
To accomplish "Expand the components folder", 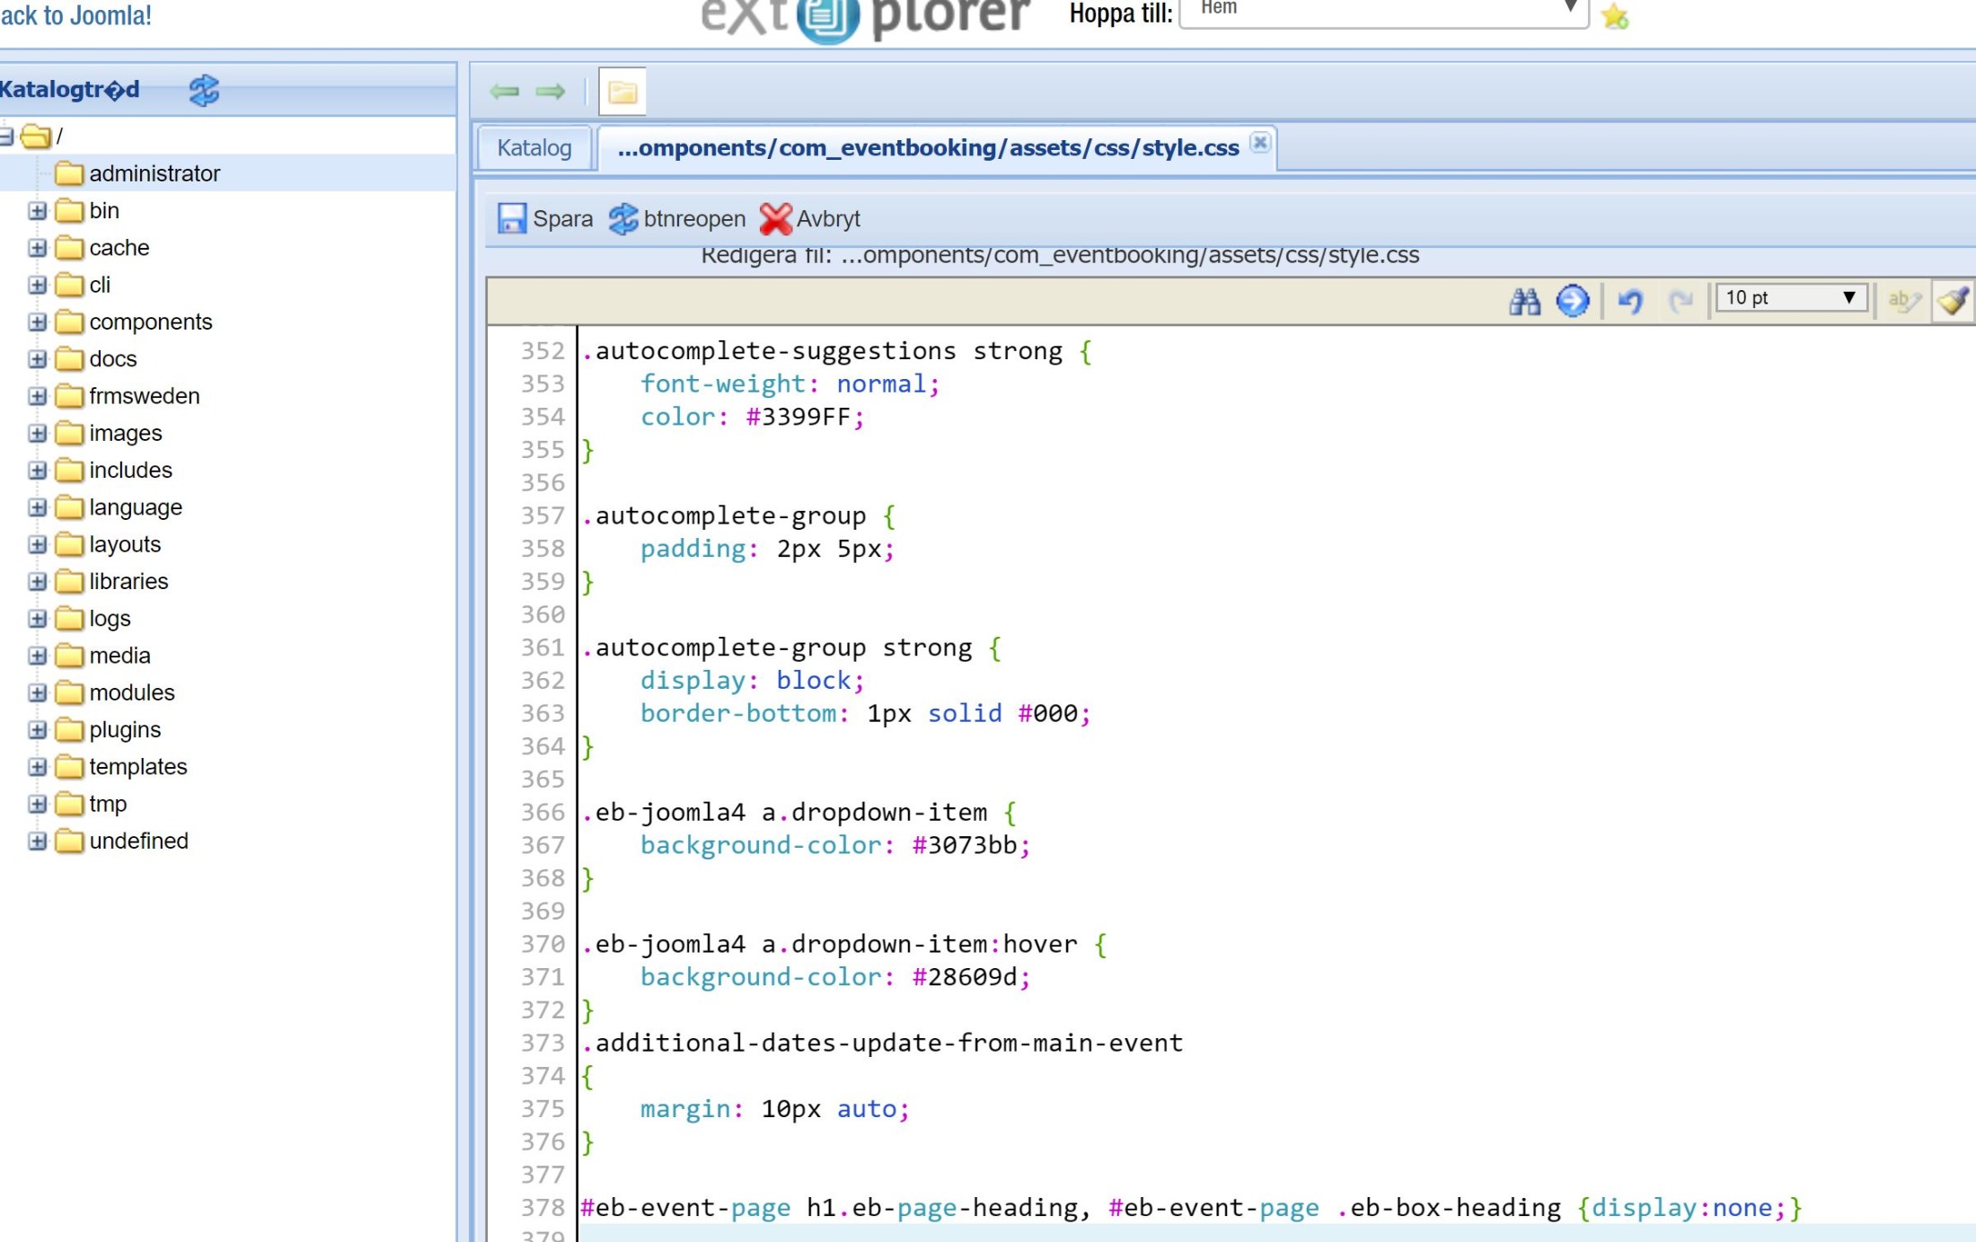I will [37, 322].
